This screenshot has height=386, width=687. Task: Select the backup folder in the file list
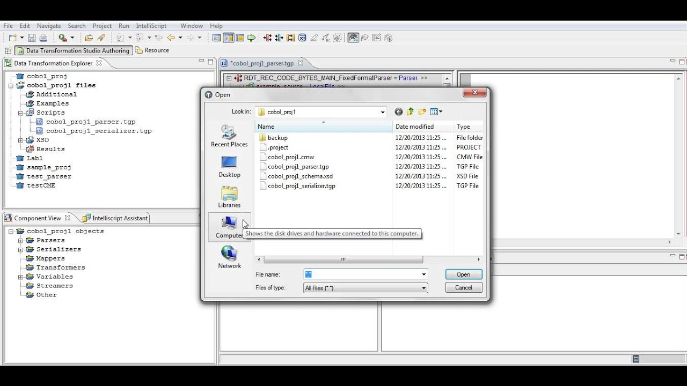tap(277, 138)
